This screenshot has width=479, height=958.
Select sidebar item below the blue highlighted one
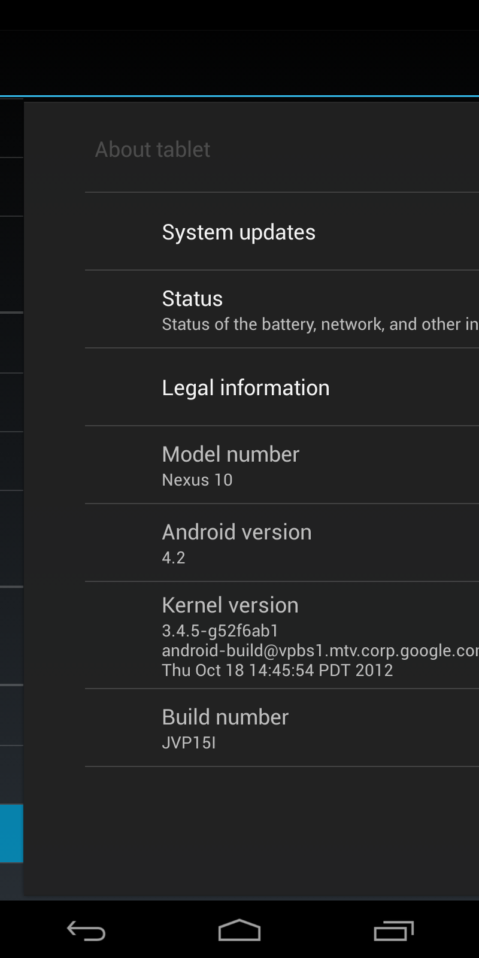pos(11,881)
